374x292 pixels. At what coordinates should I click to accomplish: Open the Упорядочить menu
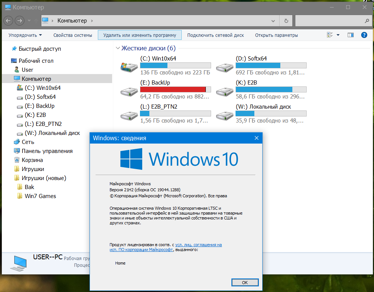click(25, 35)
